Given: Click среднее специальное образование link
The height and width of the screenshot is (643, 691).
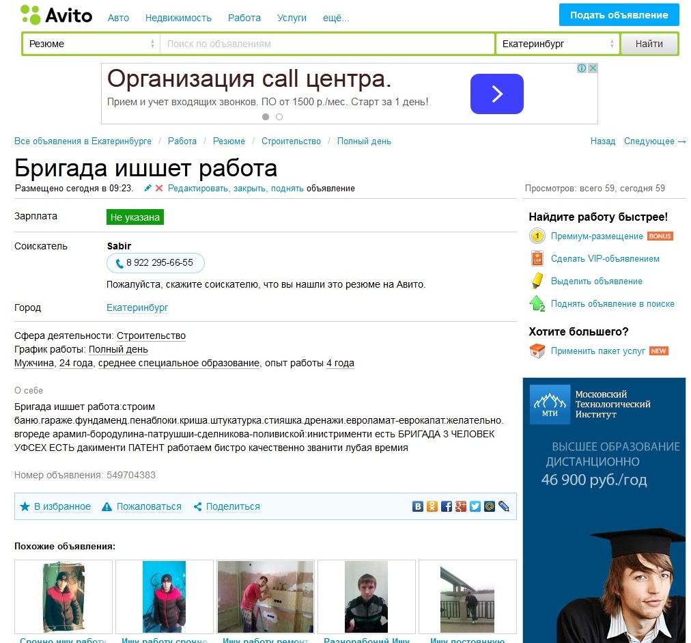Looking at the screenshot, I should point(178,363).
